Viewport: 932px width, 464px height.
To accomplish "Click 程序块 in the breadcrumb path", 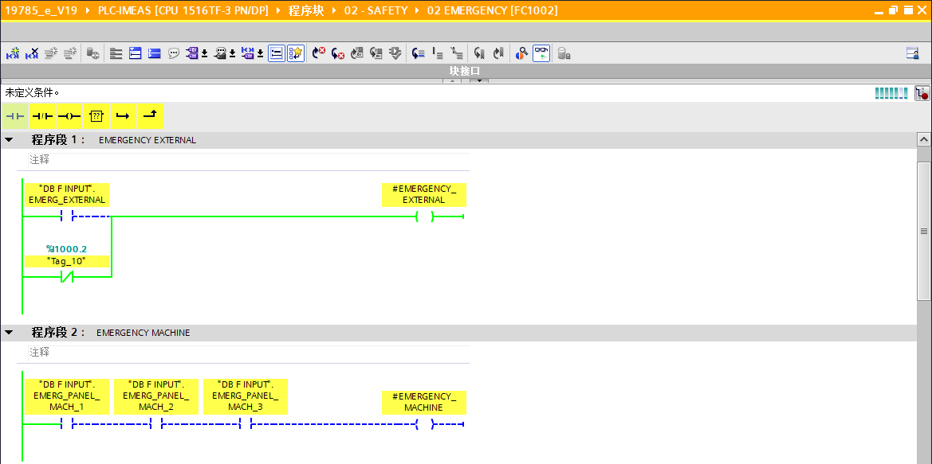I will coord(306,10).
